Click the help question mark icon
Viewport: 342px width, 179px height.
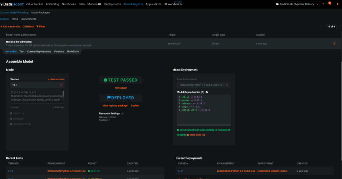click(x=323, y=4)
